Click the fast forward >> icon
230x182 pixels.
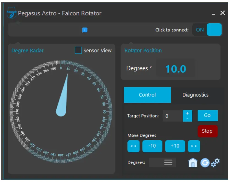194,146
